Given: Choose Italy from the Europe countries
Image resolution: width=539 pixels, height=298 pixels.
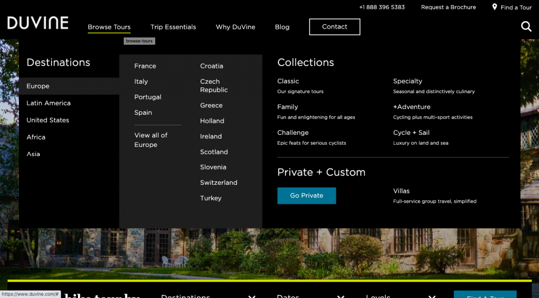Looking at the screenshot, I should pyautogui.click(x=141, y=82).
